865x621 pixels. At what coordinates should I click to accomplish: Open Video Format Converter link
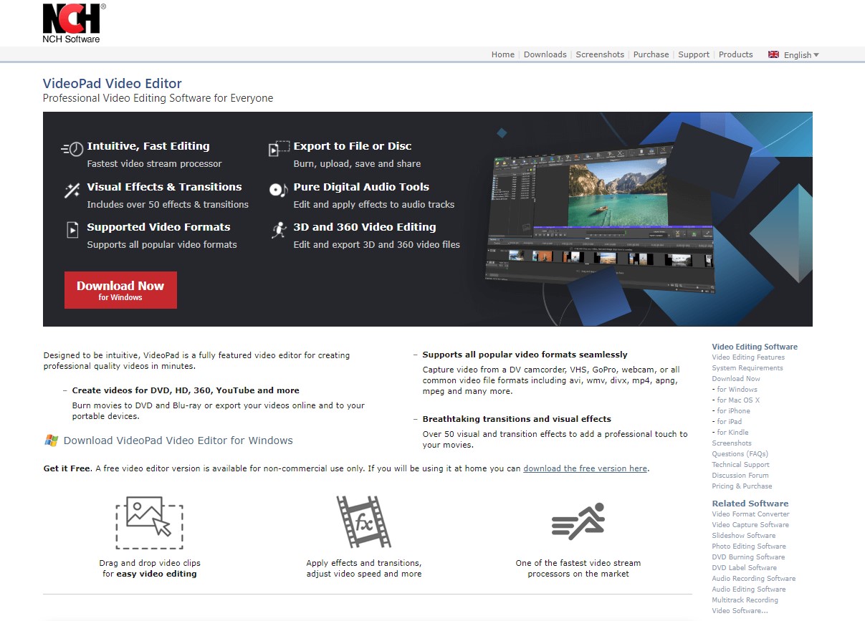click(750, 514)
